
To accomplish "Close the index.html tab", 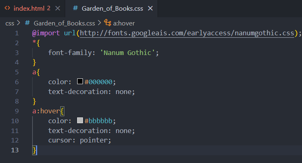I will [x=58, y=9].
